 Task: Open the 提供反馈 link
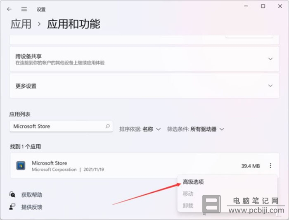pyautogui.click(x=32, y=207)
